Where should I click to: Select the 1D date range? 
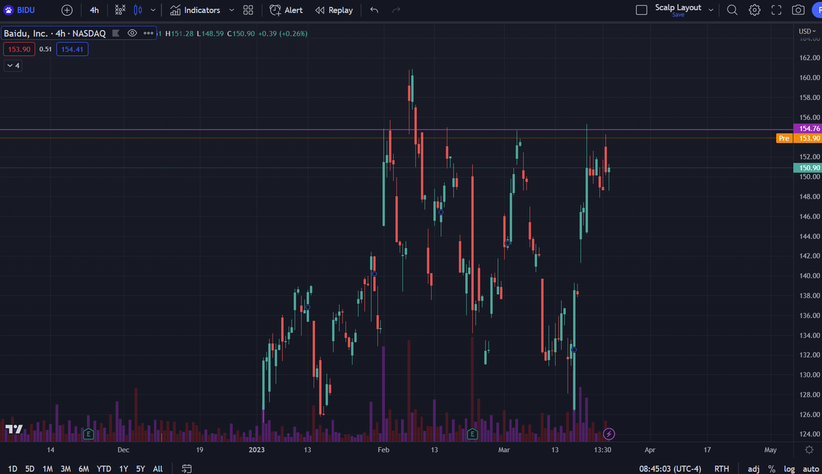(12, 469)
